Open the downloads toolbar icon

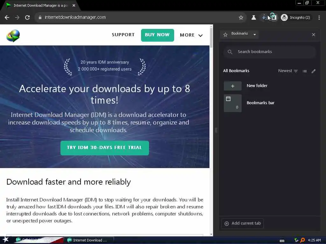[x=264, y=18]
